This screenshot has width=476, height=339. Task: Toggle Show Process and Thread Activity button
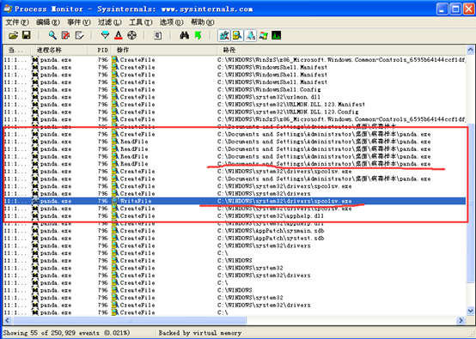pos(264,35)
